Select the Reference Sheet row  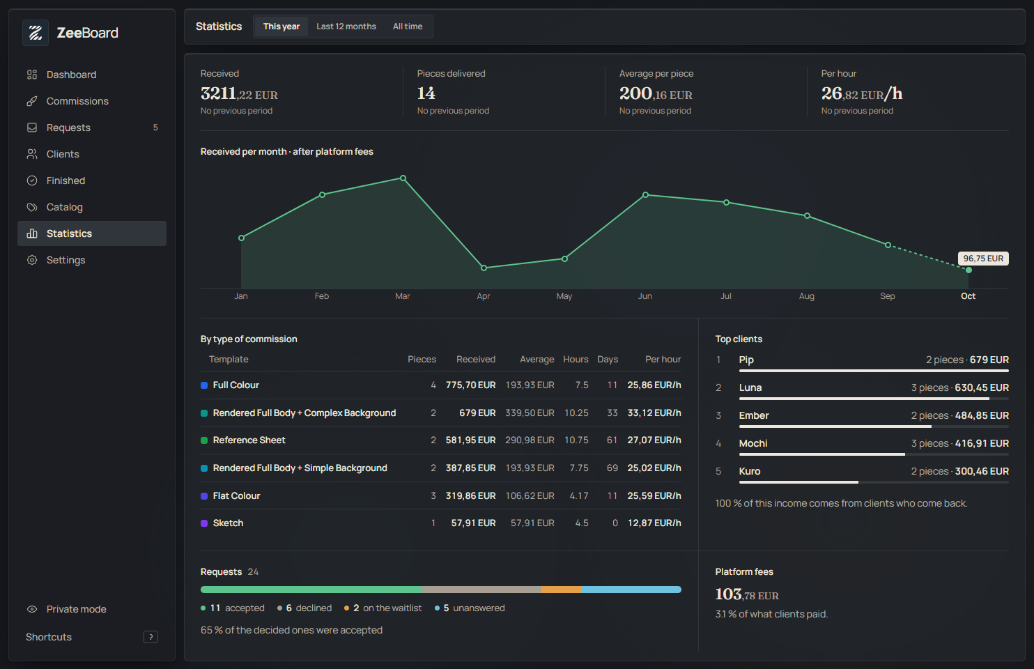[x=441, y=440]
